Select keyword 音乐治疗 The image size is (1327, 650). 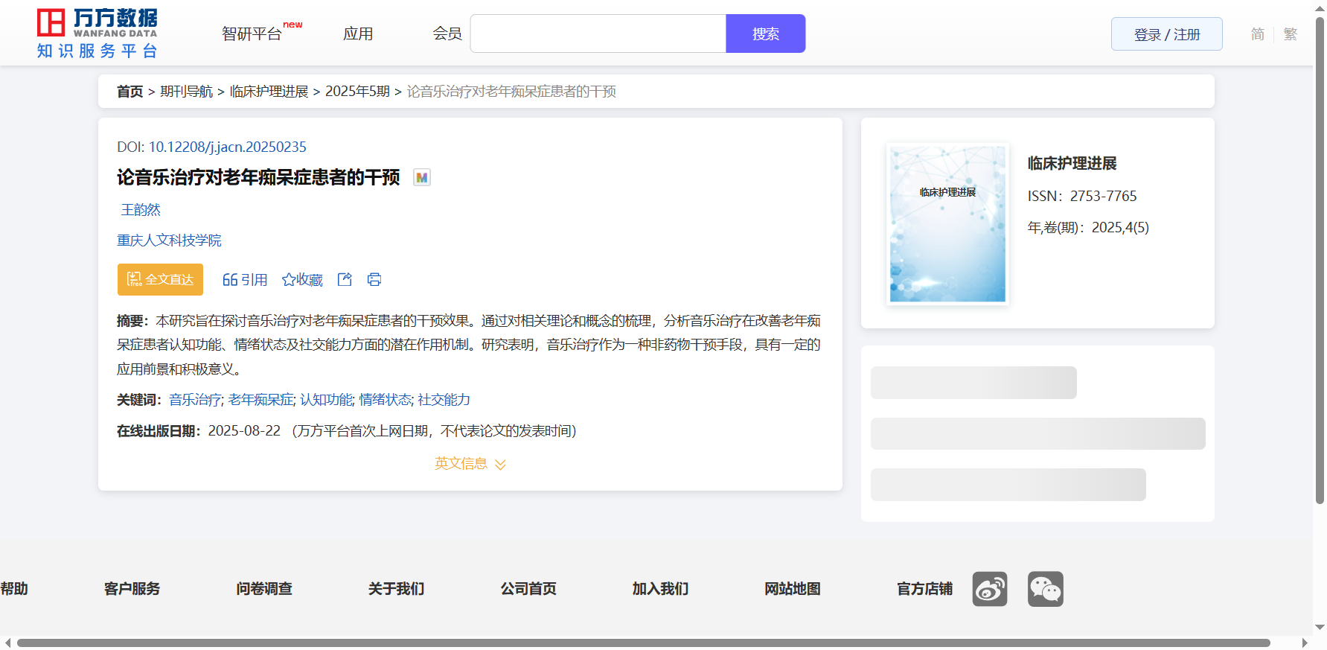tap(195, 400)
